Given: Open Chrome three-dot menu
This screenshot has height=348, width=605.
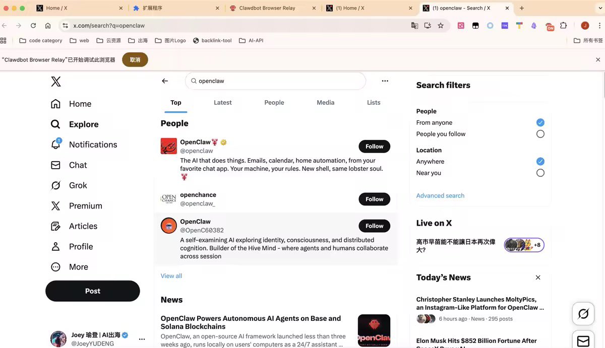Looking at the screenshot, I should click(599, 25).
